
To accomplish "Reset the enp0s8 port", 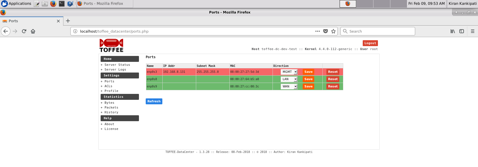I will [333, 79].
